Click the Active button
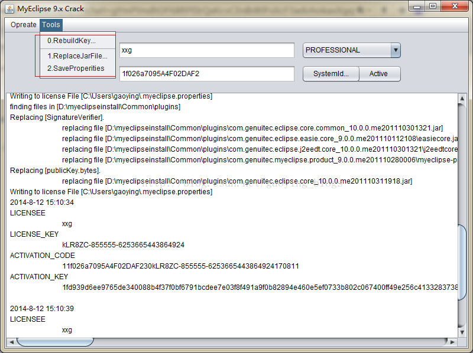The image size is (473, 353). 378,74
